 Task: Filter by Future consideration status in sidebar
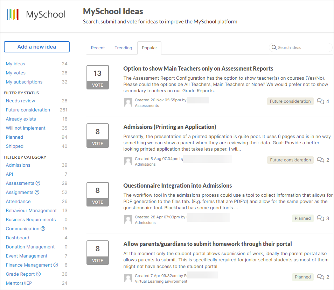(28, 110)
